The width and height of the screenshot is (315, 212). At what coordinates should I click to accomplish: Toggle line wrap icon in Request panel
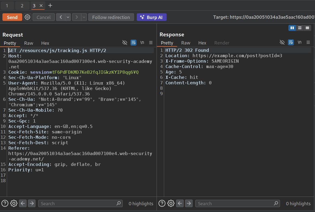pos(133,43)
